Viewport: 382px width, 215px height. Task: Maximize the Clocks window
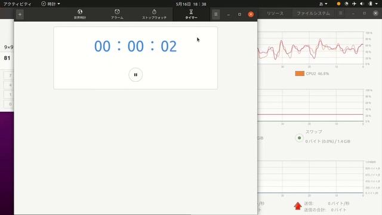[x=240, y=14]
